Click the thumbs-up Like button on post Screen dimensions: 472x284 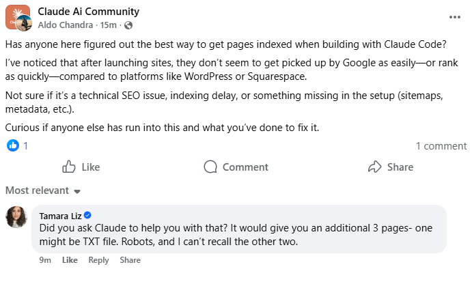coord(81,167)
